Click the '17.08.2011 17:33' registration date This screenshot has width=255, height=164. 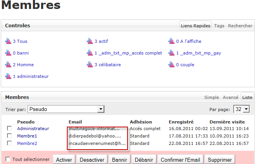pos(188,136)
